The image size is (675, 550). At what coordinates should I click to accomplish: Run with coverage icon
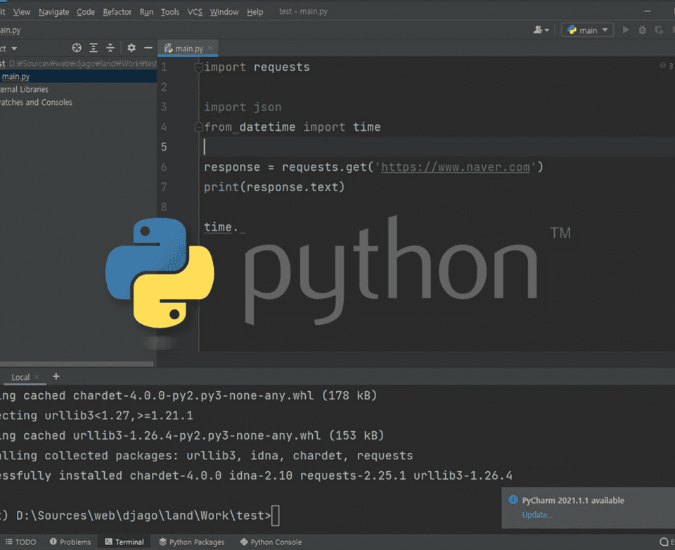pyautogui.click(x=659, y=30)
